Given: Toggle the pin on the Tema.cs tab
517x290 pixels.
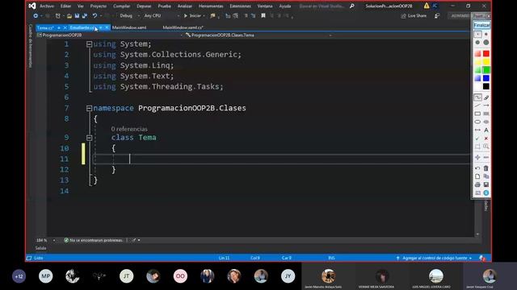Looking at the screenshot, I should coord(59,27).
